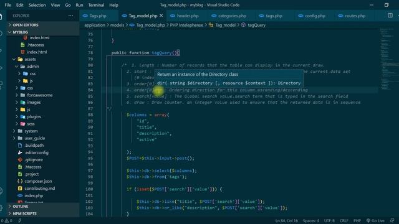The height and width of the screenshot is (224, 399).
Task: Open the Selection menu
Action: tap(37, 5)
